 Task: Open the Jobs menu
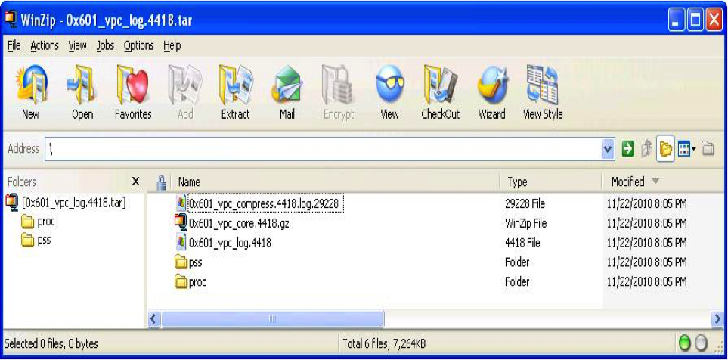coord(105,46)
